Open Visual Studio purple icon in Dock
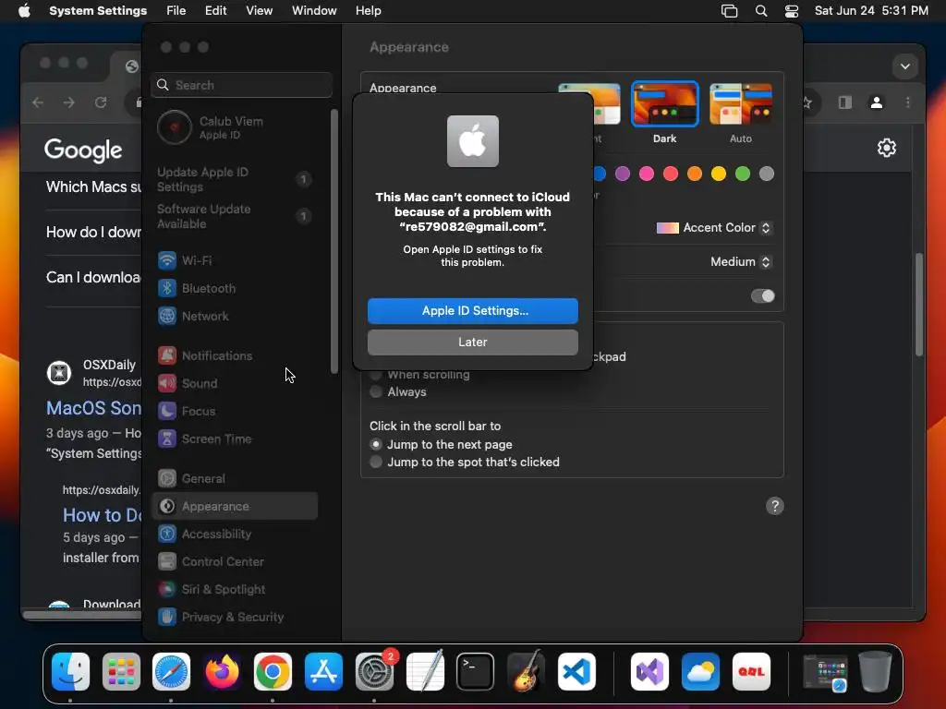This screenshot has height=709, width=946. (x=649, y=671)
